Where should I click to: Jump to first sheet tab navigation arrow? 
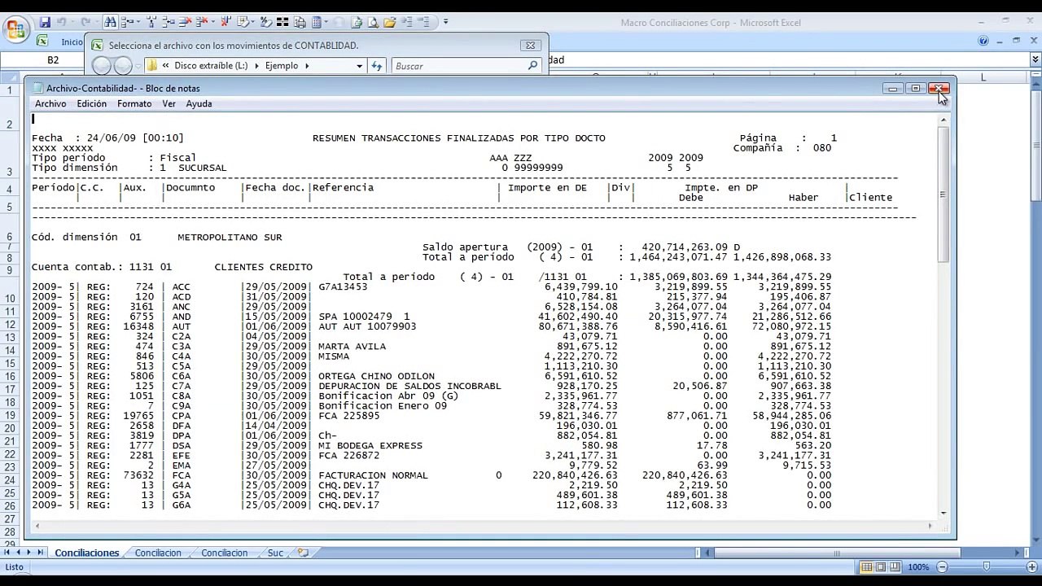pos(7,553)
